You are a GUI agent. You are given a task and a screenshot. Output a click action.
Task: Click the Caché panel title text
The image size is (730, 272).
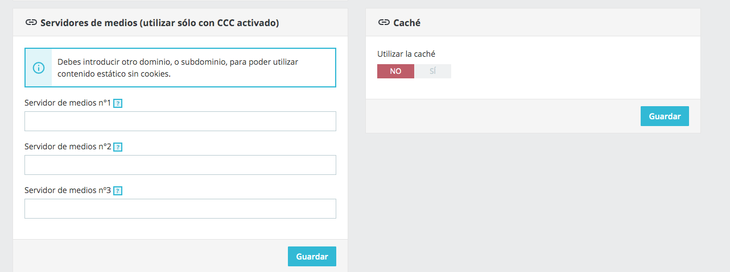pos(407,23)
